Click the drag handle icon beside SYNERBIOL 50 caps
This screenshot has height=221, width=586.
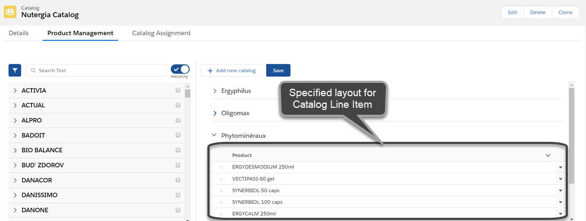(221, 191)
